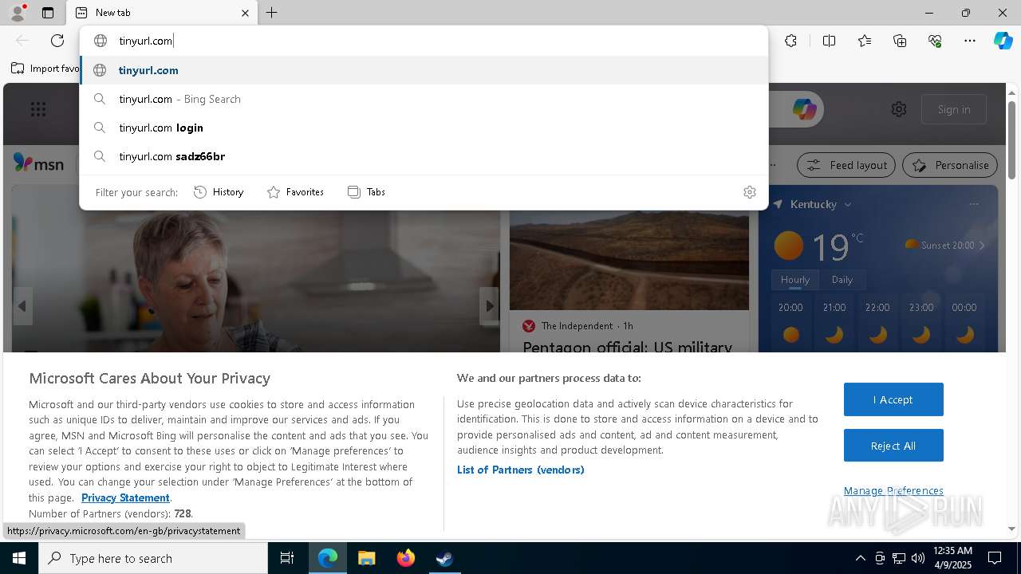Open the Pentagon official news thumbnail
The image size is (1021, 574).
(x=629, y=260)
